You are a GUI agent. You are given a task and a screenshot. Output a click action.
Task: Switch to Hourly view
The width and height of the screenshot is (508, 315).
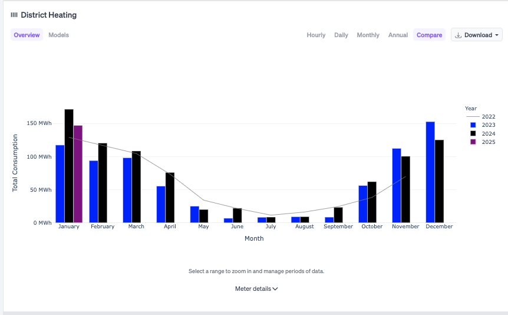pos(316,35)
